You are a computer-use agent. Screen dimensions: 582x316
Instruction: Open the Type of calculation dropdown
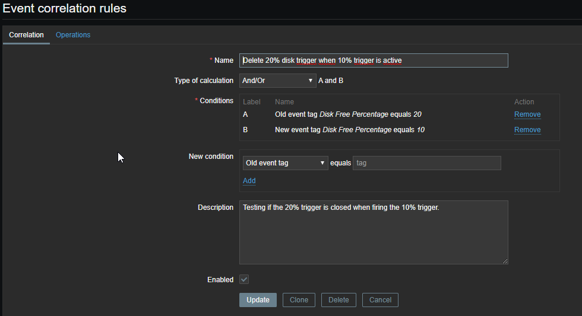[x=278, y=81]
